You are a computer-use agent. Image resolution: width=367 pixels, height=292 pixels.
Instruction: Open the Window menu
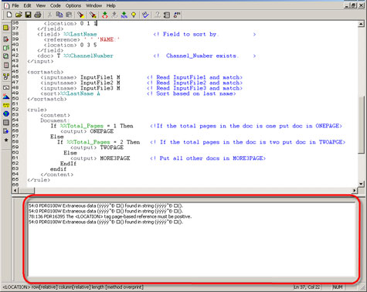click(x=93, y=5)
